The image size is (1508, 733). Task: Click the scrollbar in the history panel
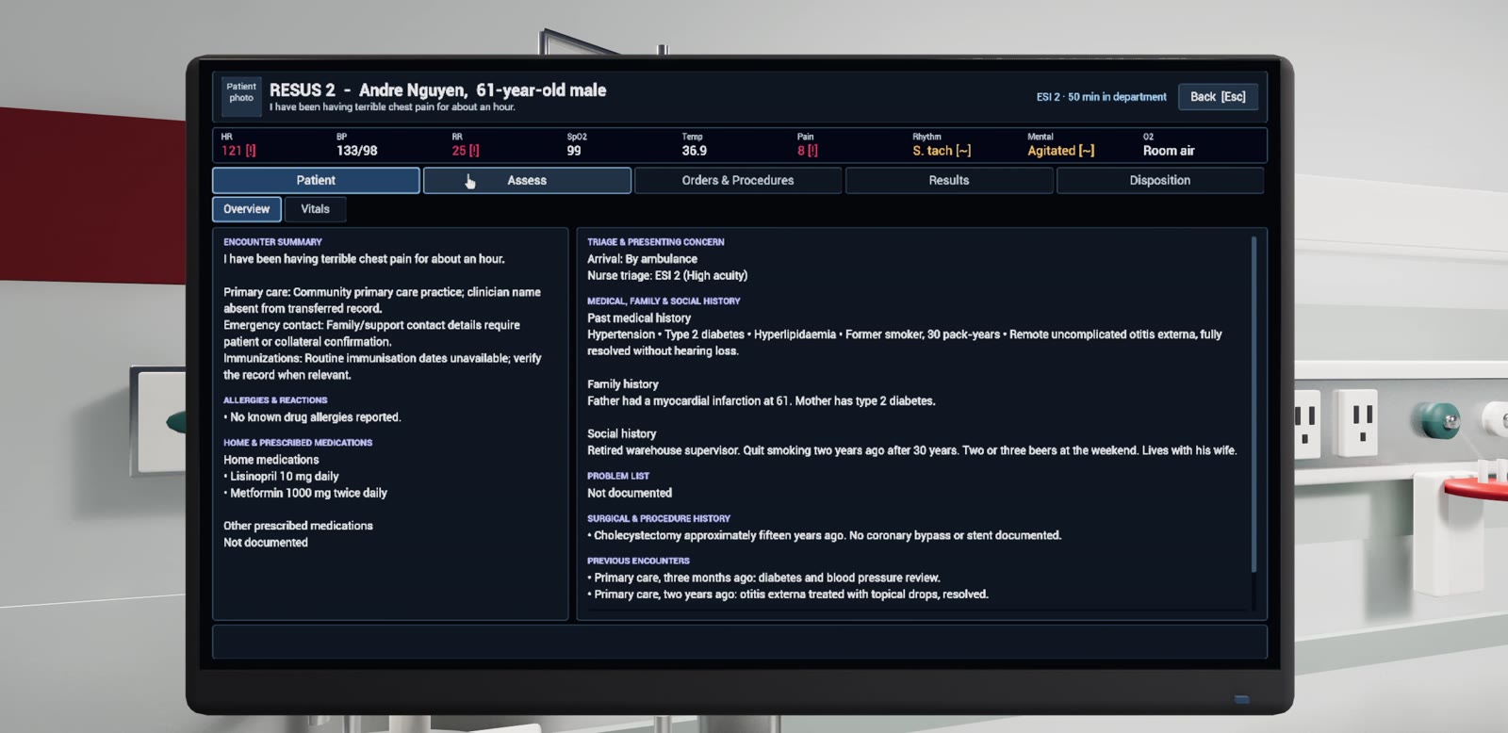(x=1254, y=404)
